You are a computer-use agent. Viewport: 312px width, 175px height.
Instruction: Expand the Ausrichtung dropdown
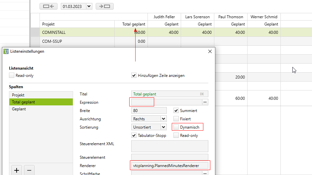pos(163,119)
